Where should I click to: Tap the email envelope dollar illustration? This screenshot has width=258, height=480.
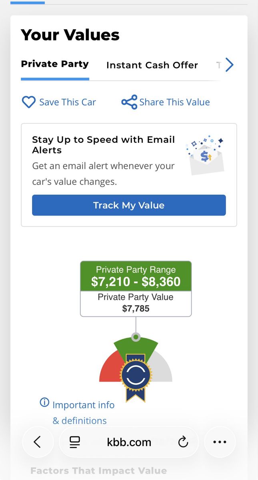pyautogui.click(x=206, y=156)
